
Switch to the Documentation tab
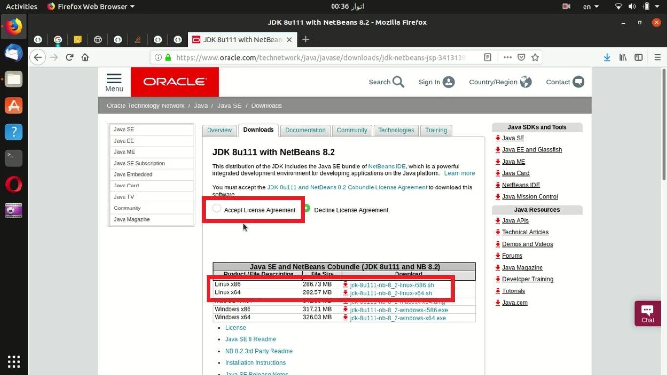pos(305,130)
